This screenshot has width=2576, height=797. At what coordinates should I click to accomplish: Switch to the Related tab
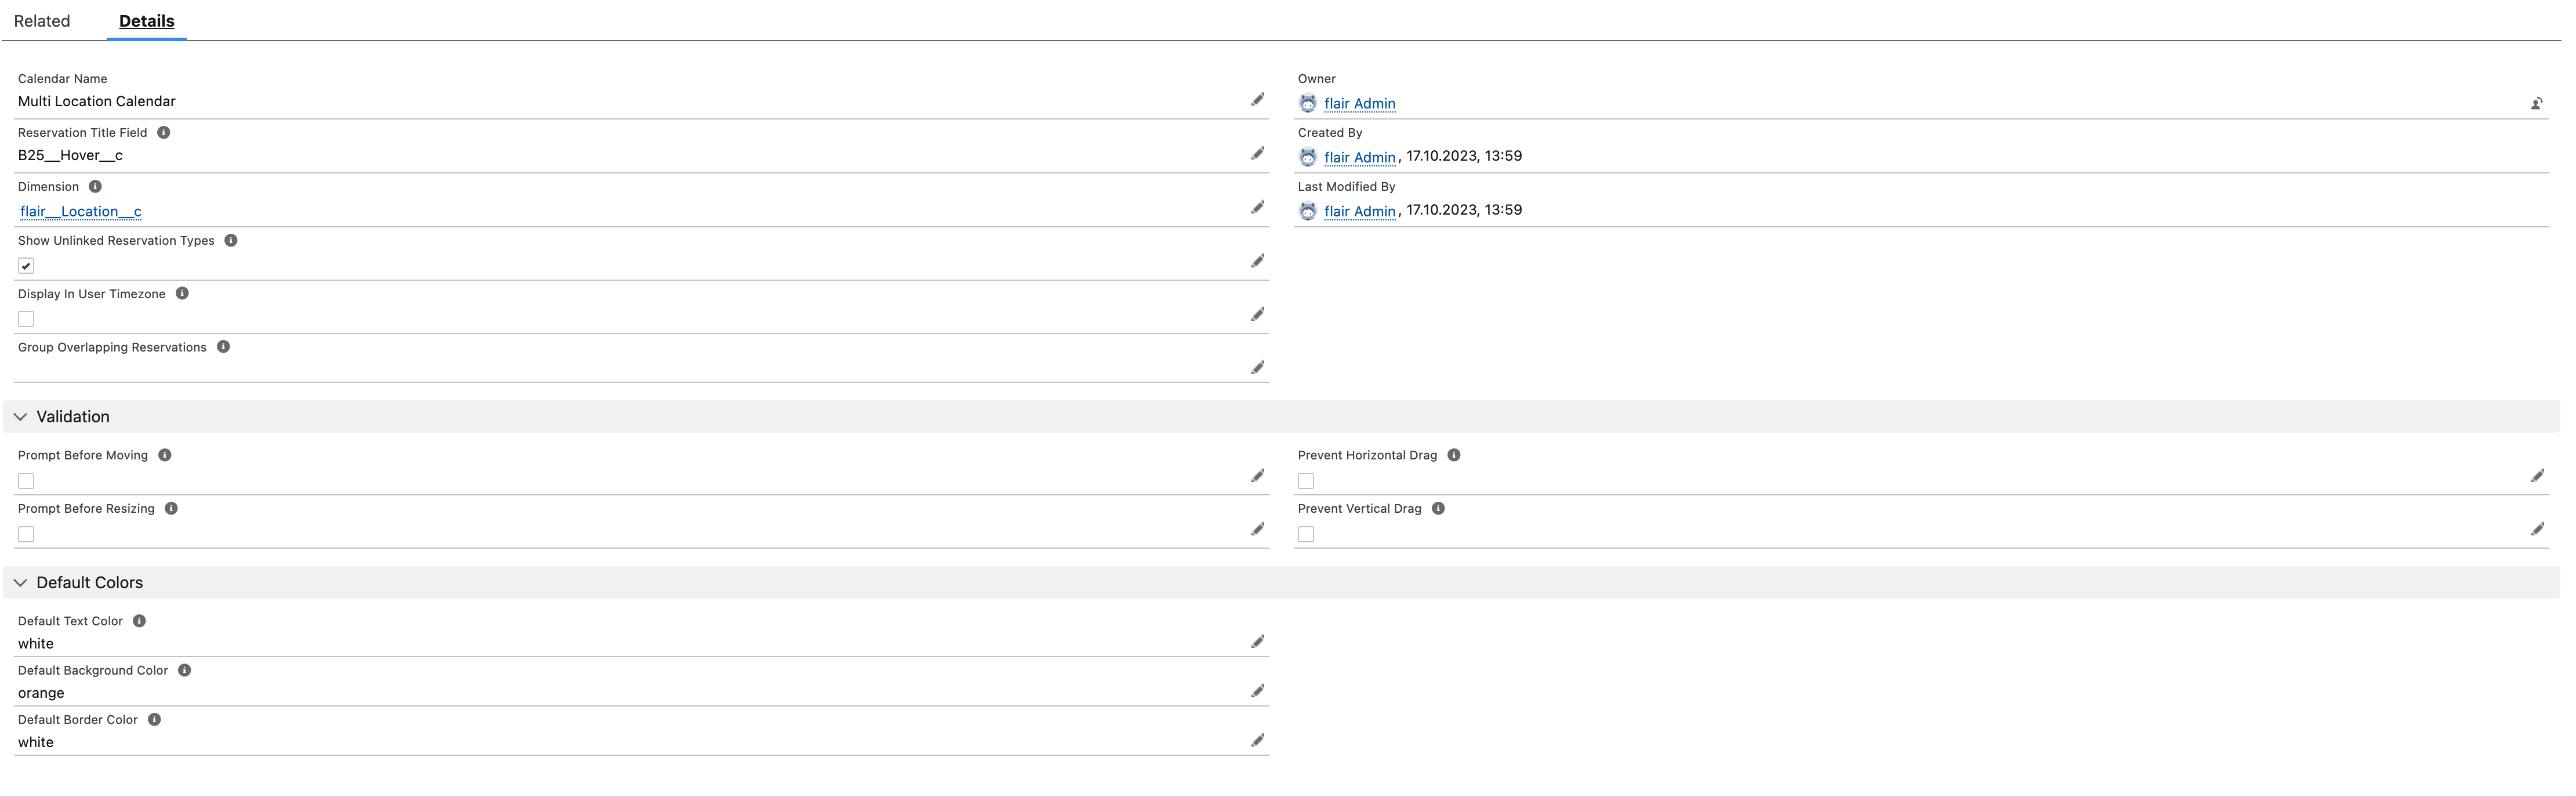point(42,21)
